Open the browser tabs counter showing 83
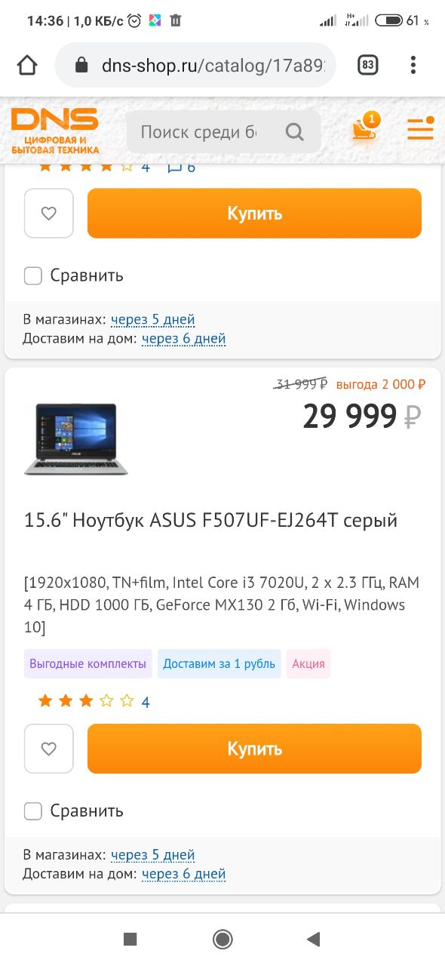 tap(367, 65)
